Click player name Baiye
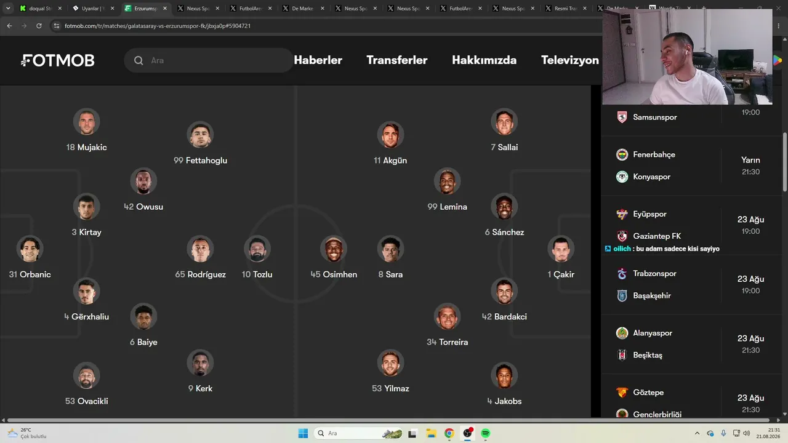Image resolution: width=788 pixels, height=443 pixels. 147,342
